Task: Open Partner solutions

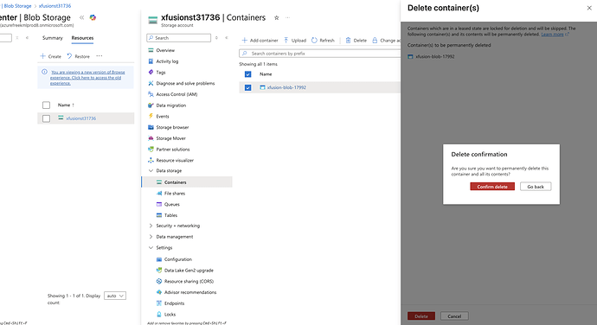Action: (x=172, y=150)
